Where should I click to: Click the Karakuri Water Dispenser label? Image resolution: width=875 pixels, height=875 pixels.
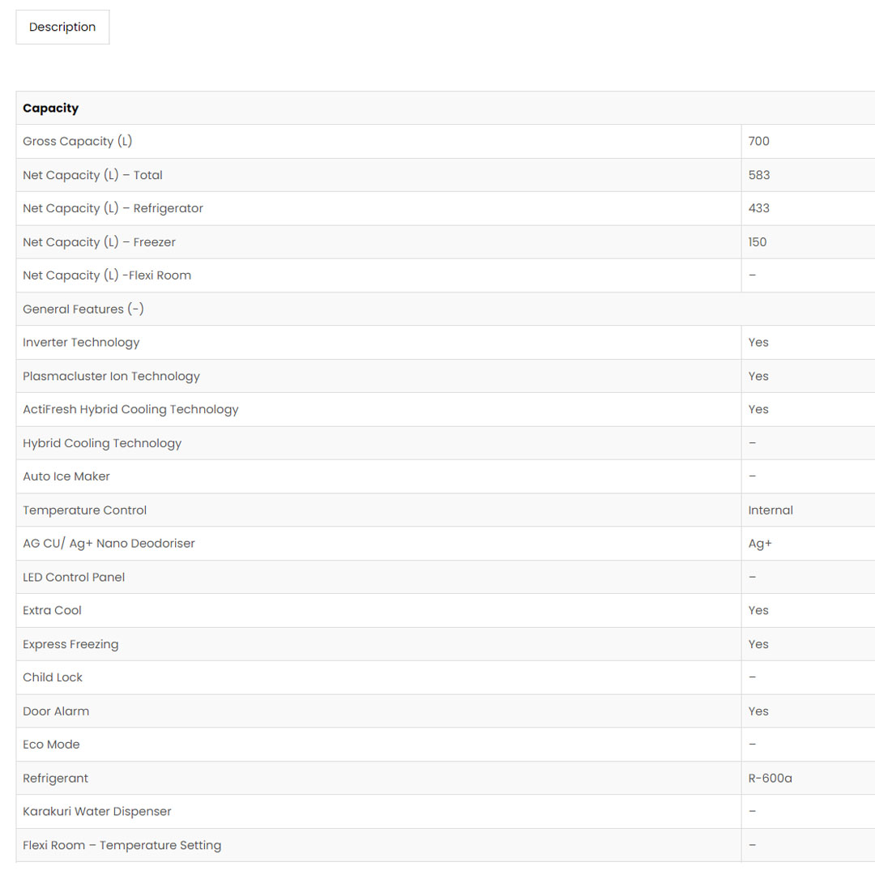(x=97, y=812)
